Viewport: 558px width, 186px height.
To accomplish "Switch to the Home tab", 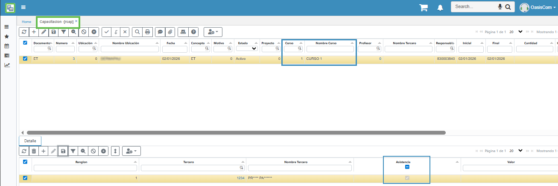I will pos(26,21).
